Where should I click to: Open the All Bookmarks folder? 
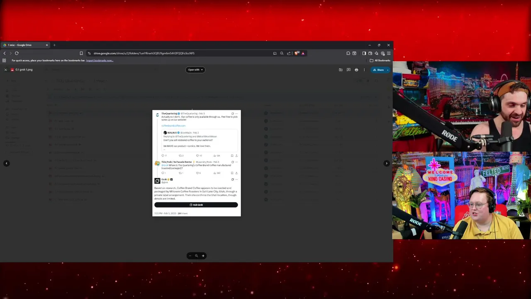point(380,61)
